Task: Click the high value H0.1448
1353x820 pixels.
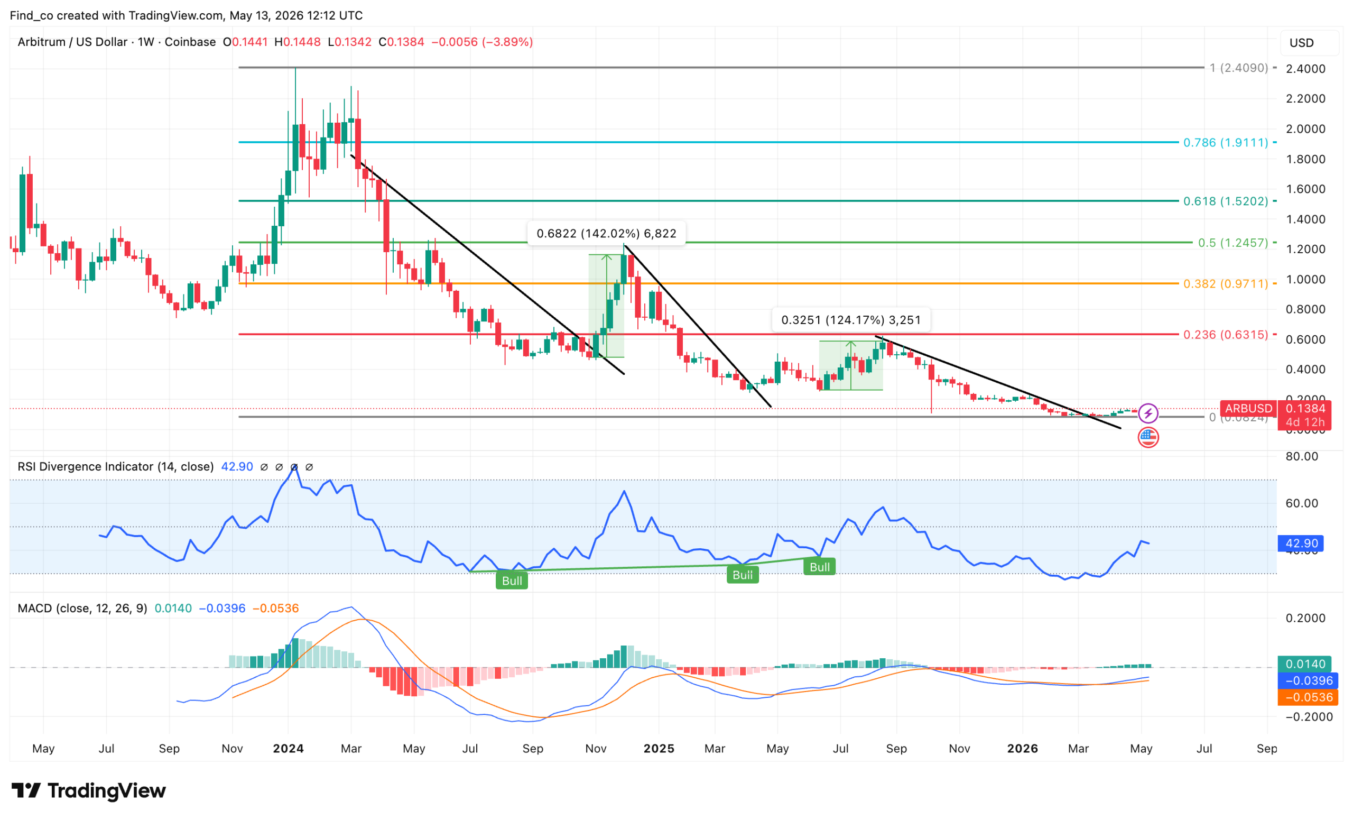Action: click(298, 42)
